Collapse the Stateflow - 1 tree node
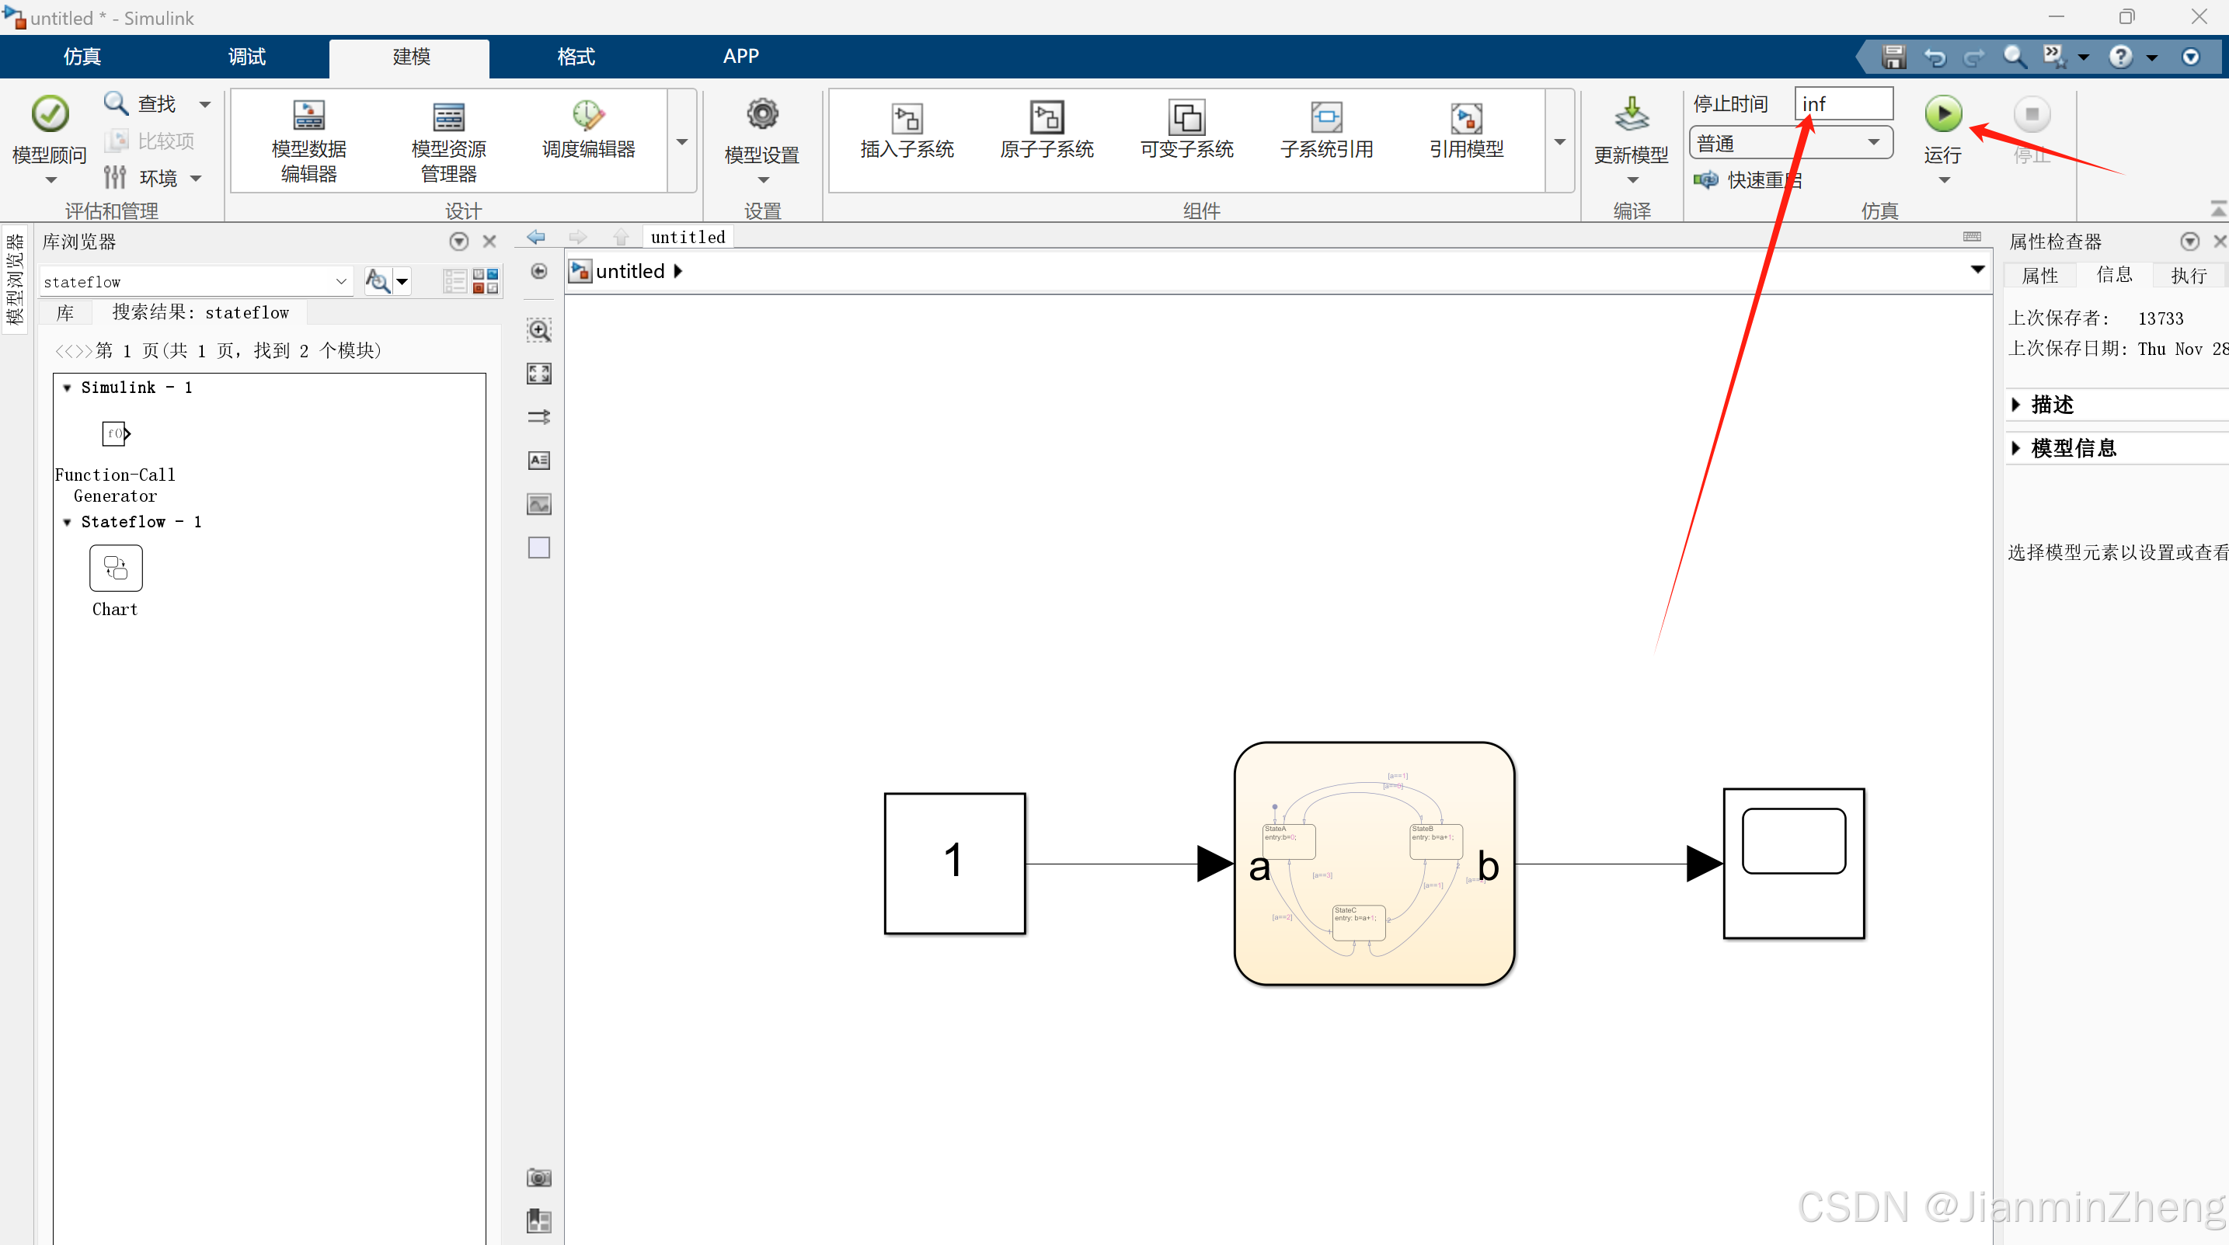Screen dimensions: 2229x1245 [67, 522]
